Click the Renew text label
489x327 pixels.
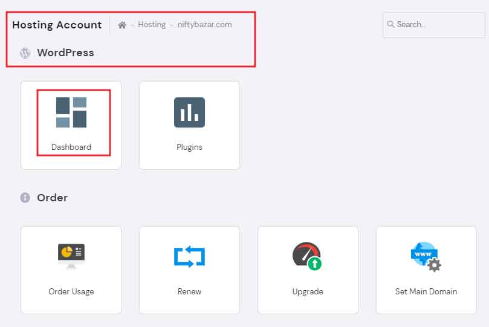click(189, 291)
